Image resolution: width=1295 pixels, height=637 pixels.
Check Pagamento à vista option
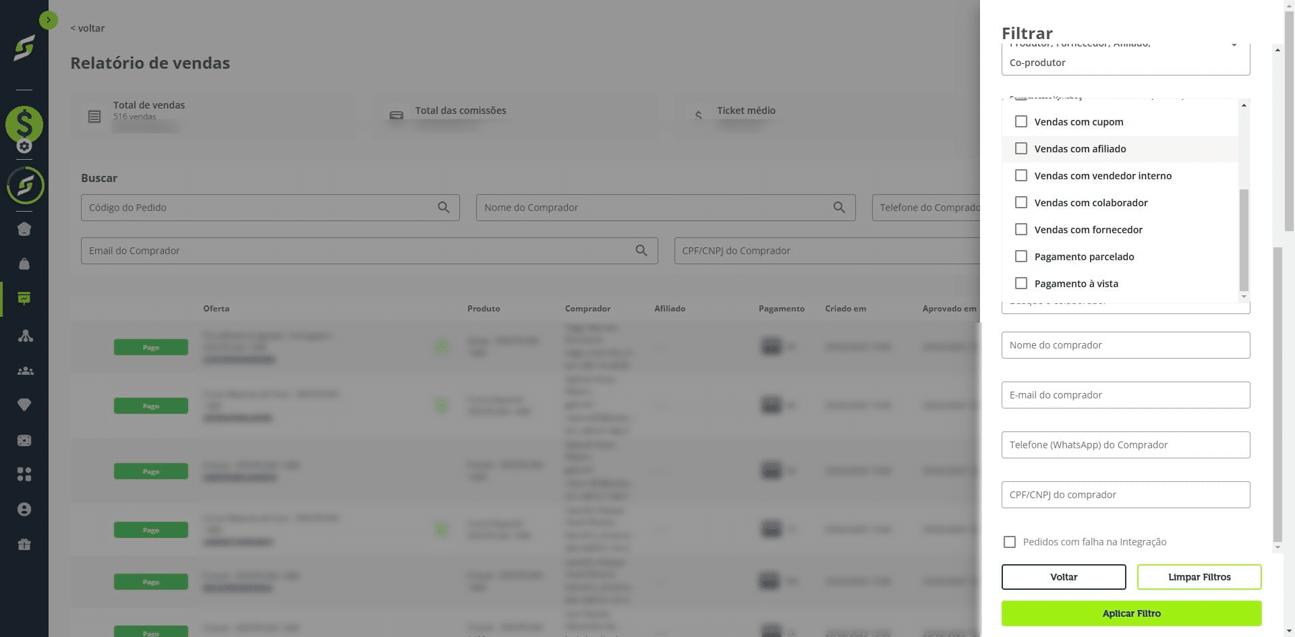pos(1021,283)
